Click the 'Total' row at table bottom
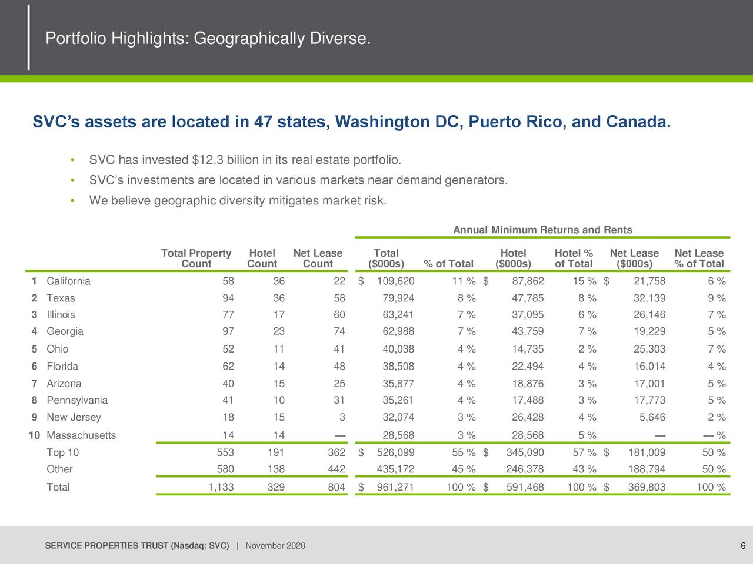 pyautogui.click(x=58, y=487)
